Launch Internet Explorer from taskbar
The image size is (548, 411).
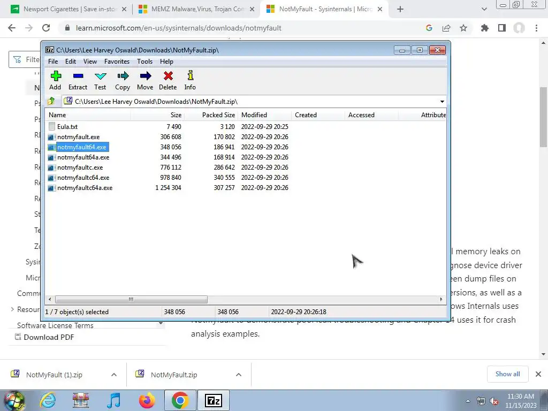coord(48,400)
